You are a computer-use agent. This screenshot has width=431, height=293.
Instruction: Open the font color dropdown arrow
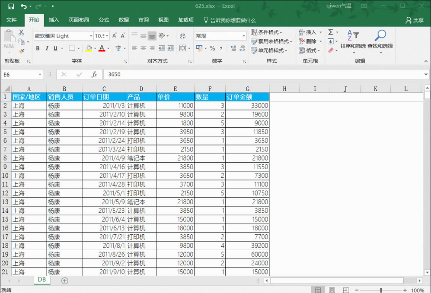(108, 48)
